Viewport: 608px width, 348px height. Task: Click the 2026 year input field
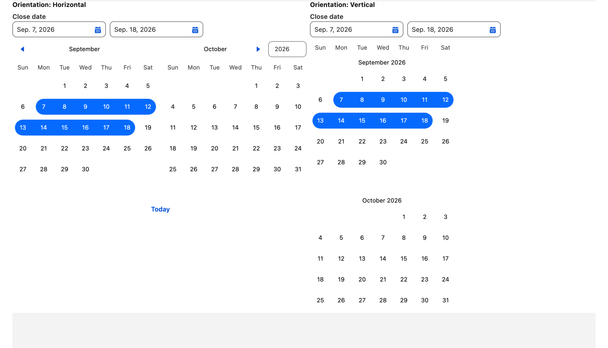(287, 49)
